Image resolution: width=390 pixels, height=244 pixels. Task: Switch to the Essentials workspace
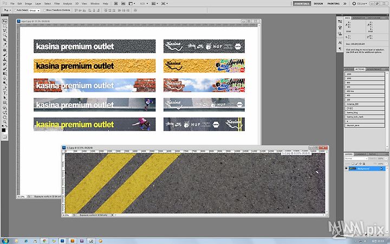tap(302, 3)
